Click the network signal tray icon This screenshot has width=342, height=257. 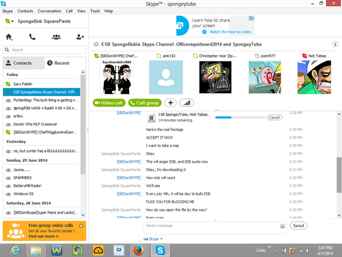point(300,251)
